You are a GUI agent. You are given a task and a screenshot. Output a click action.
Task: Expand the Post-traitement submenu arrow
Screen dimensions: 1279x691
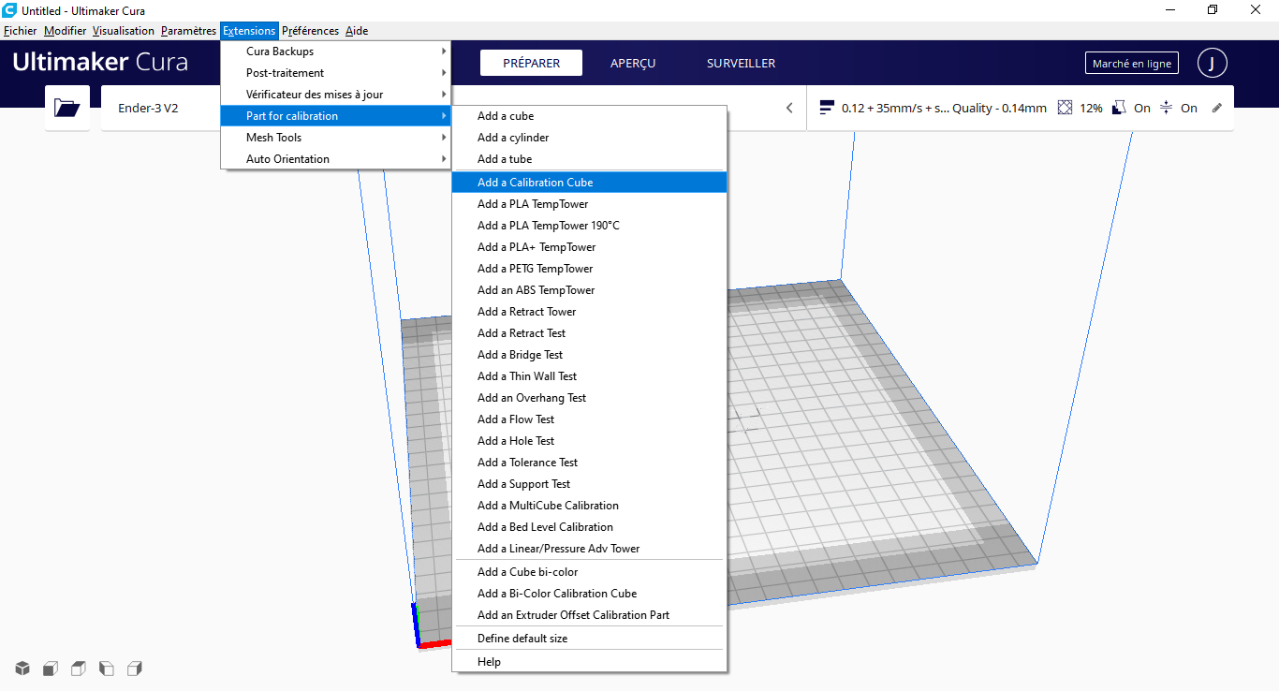[x=444, y=73]
